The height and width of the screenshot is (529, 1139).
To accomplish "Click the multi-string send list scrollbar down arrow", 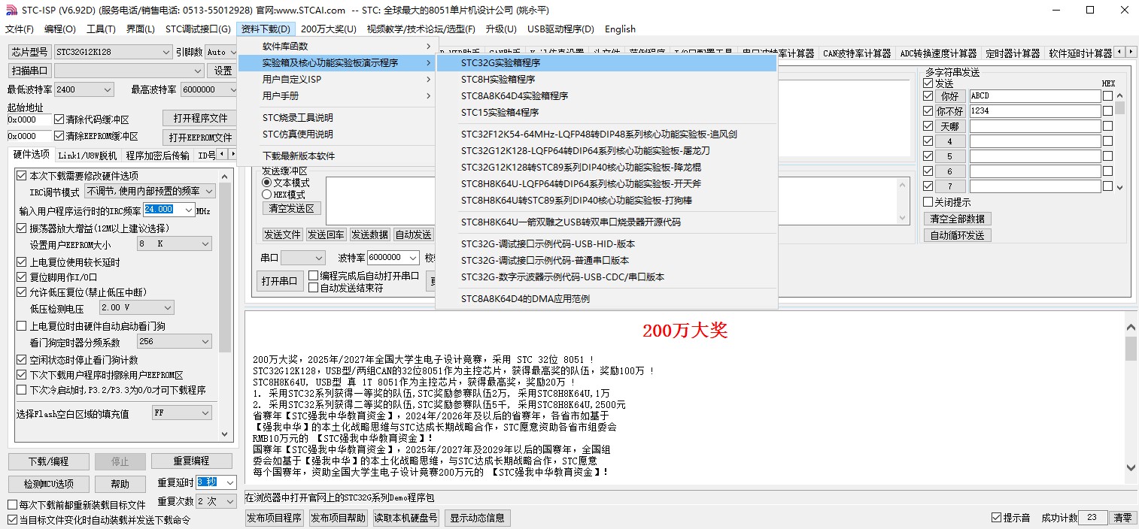I will pos(1119,187).
